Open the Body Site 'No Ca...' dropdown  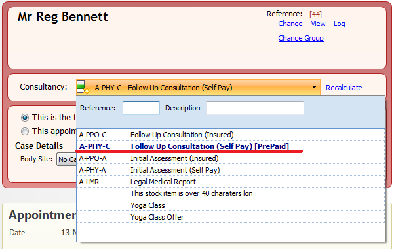point(67,159)
